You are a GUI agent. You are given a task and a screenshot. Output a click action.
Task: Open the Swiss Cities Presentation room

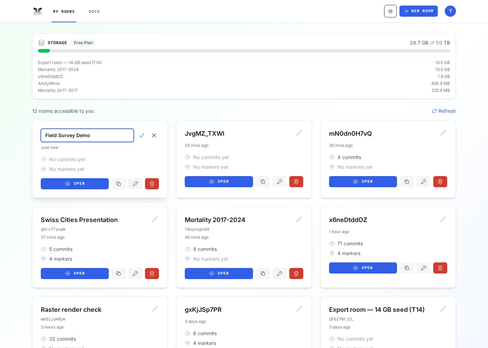[75, 274]
